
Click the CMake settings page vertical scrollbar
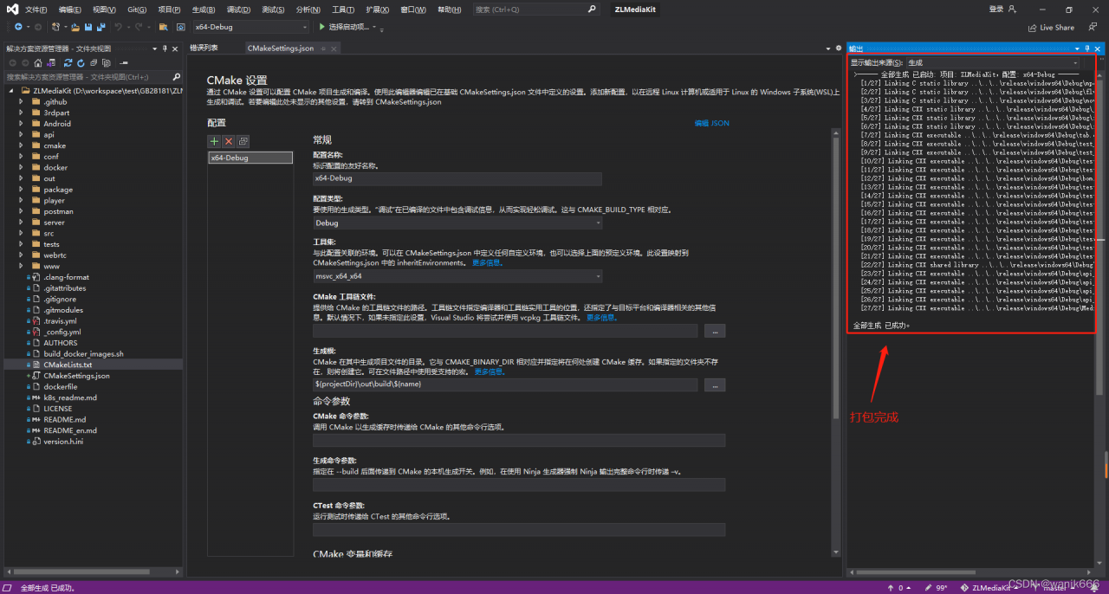(x=835, y=260)
